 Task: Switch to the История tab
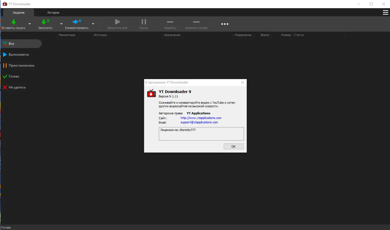(53, 12)
